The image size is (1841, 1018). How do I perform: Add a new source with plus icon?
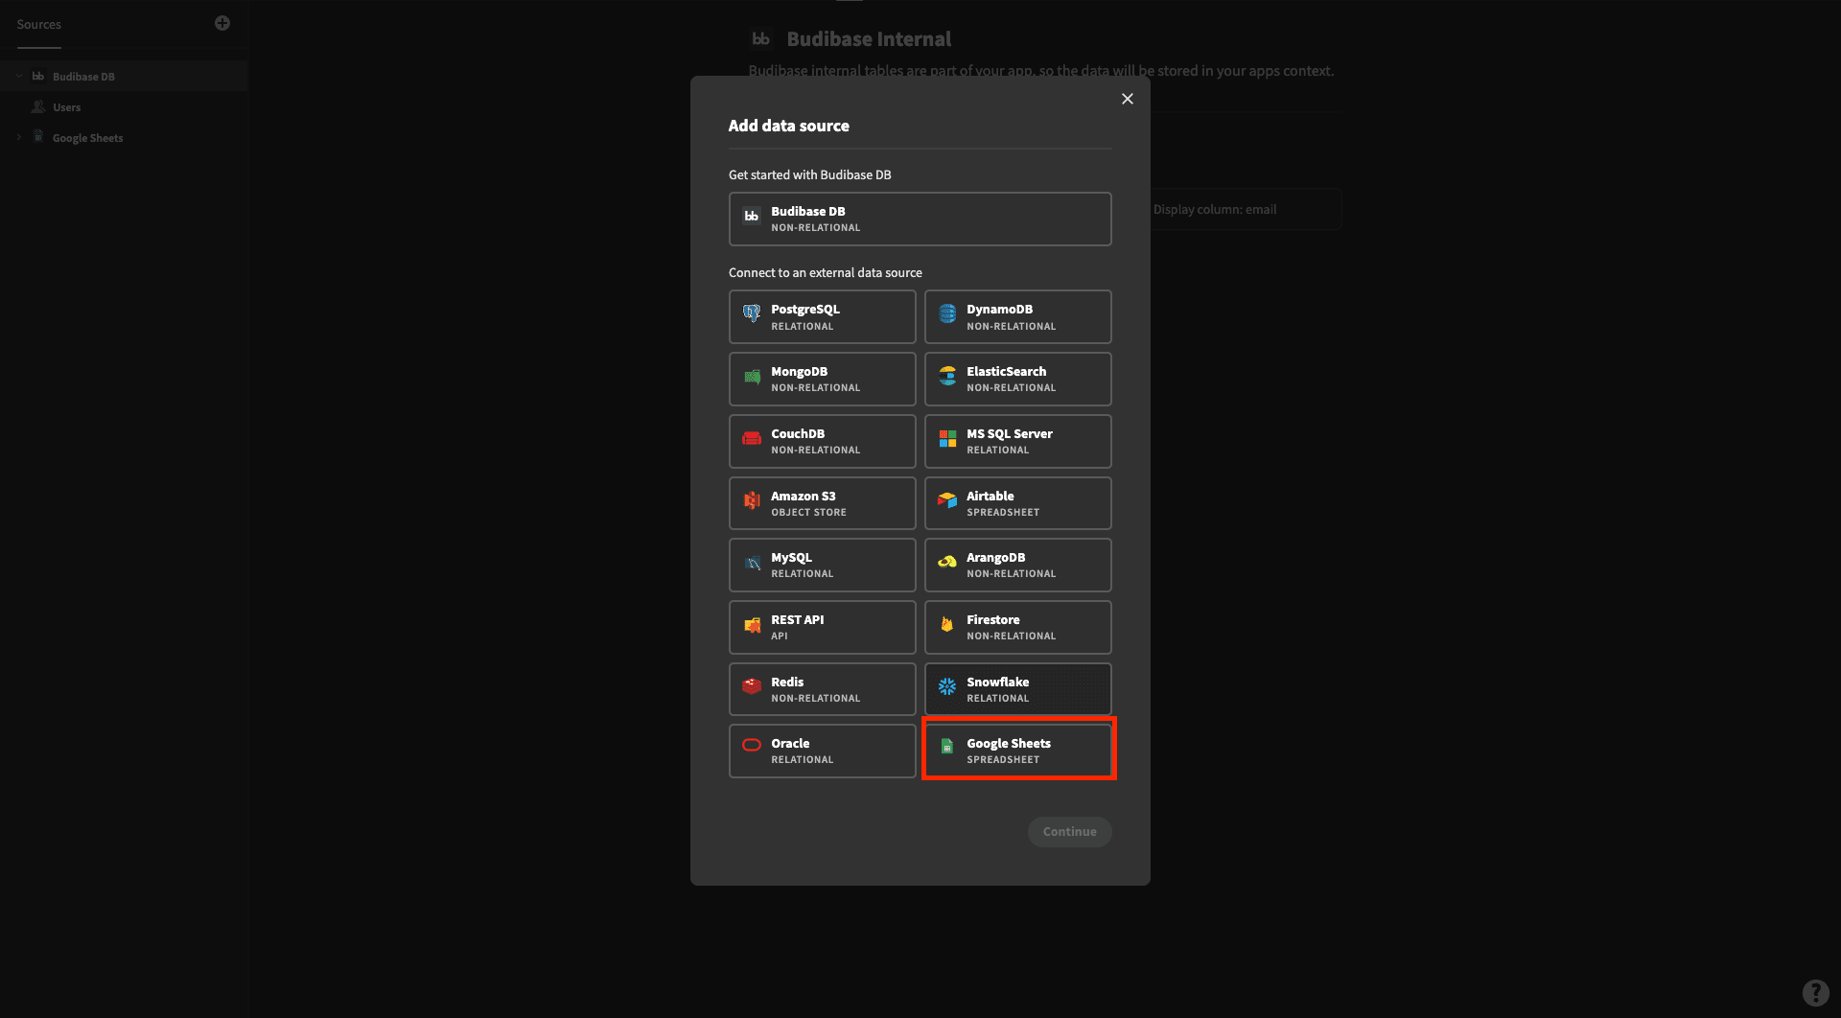[x=222, y=23]
